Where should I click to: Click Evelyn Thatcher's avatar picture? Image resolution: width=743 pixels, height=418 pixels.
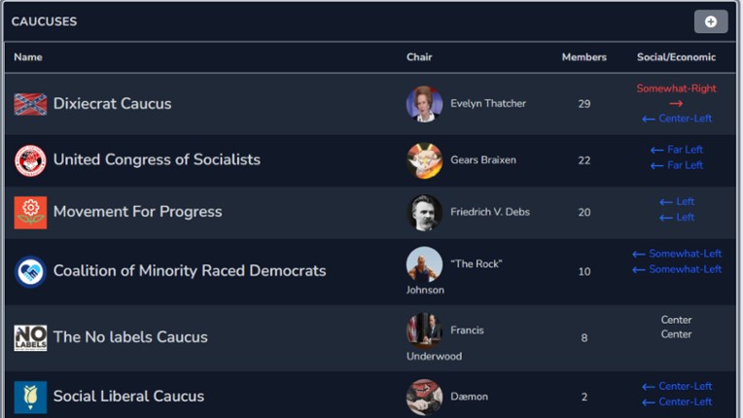tap(424, 104)
